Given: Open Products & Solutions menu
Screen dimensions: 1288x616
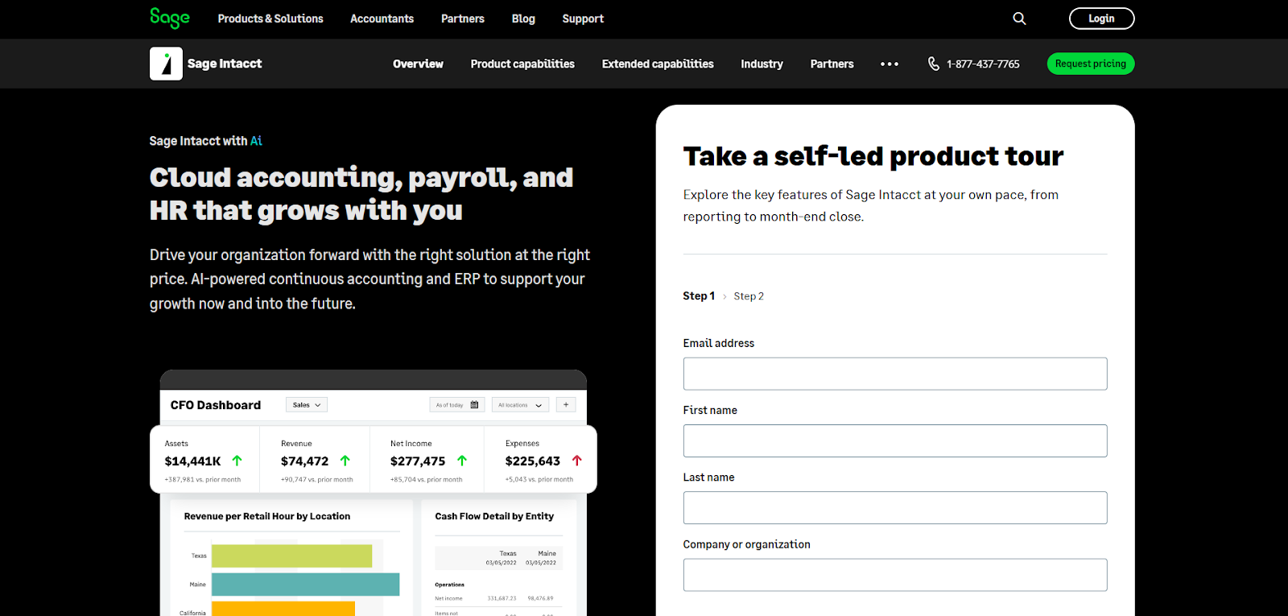Looking at the screenshot, I should (270, 19).
